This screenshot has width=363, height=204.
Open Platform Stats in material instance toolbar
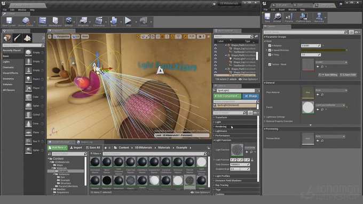304,18
